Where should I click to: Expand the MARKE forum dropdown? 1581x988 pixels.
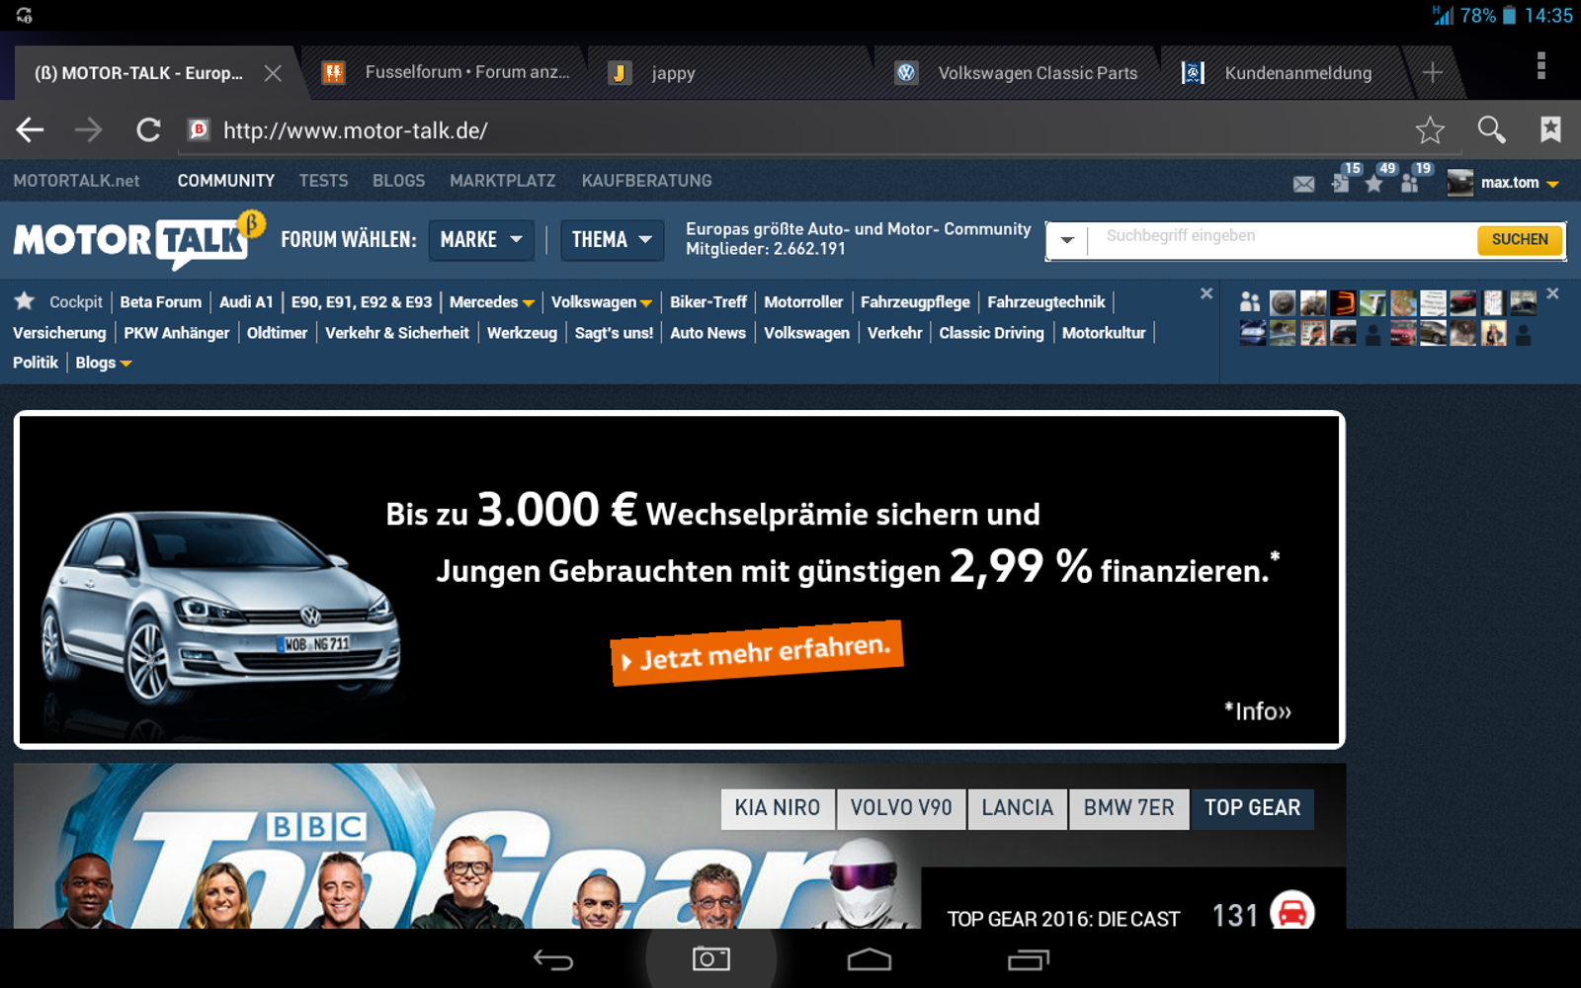pos(481,240)
